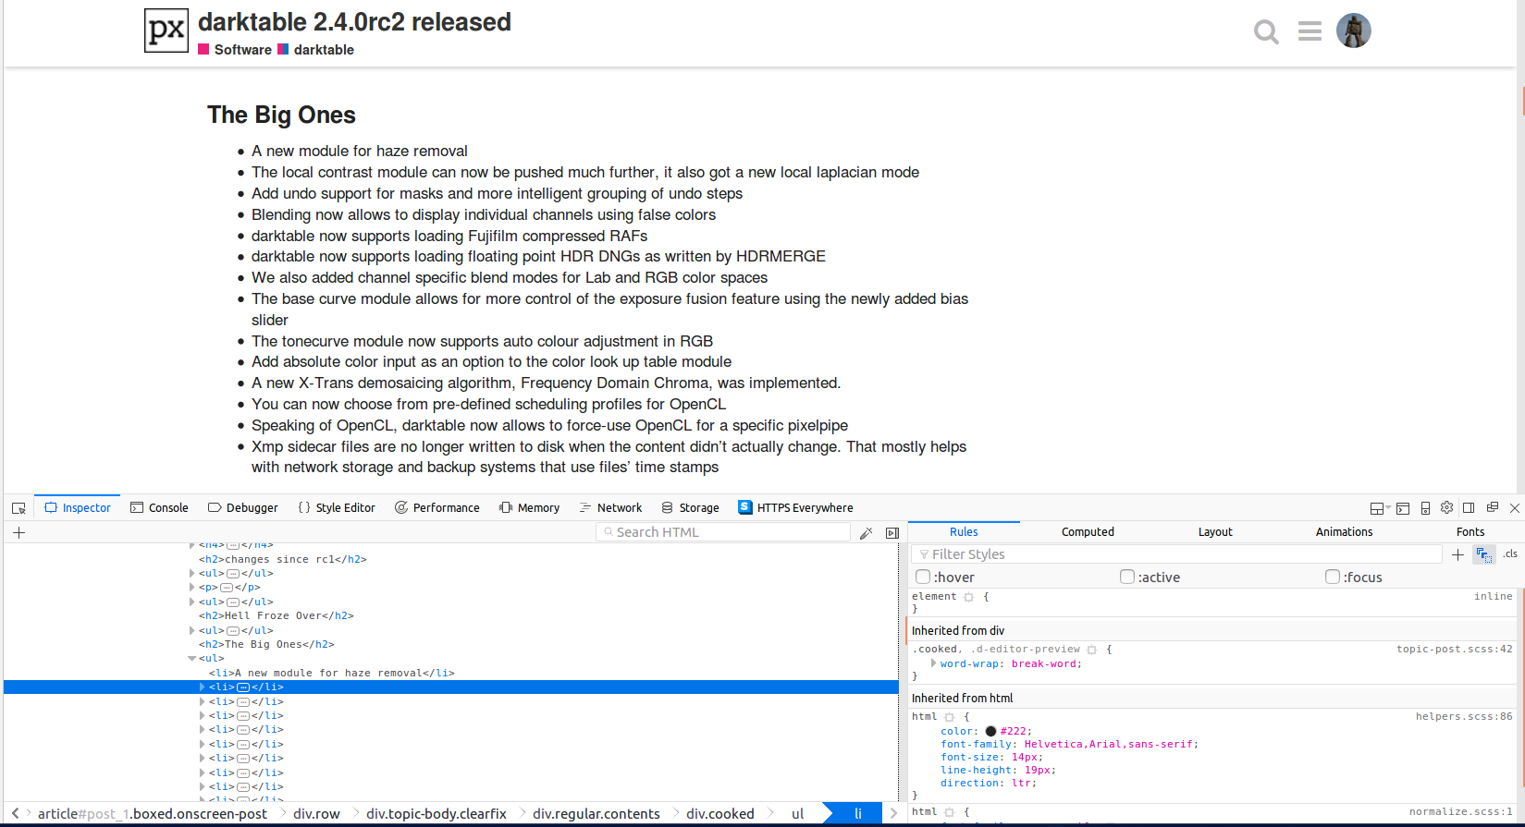Open the frame selection dropdown icon

tap(1380, 508)
